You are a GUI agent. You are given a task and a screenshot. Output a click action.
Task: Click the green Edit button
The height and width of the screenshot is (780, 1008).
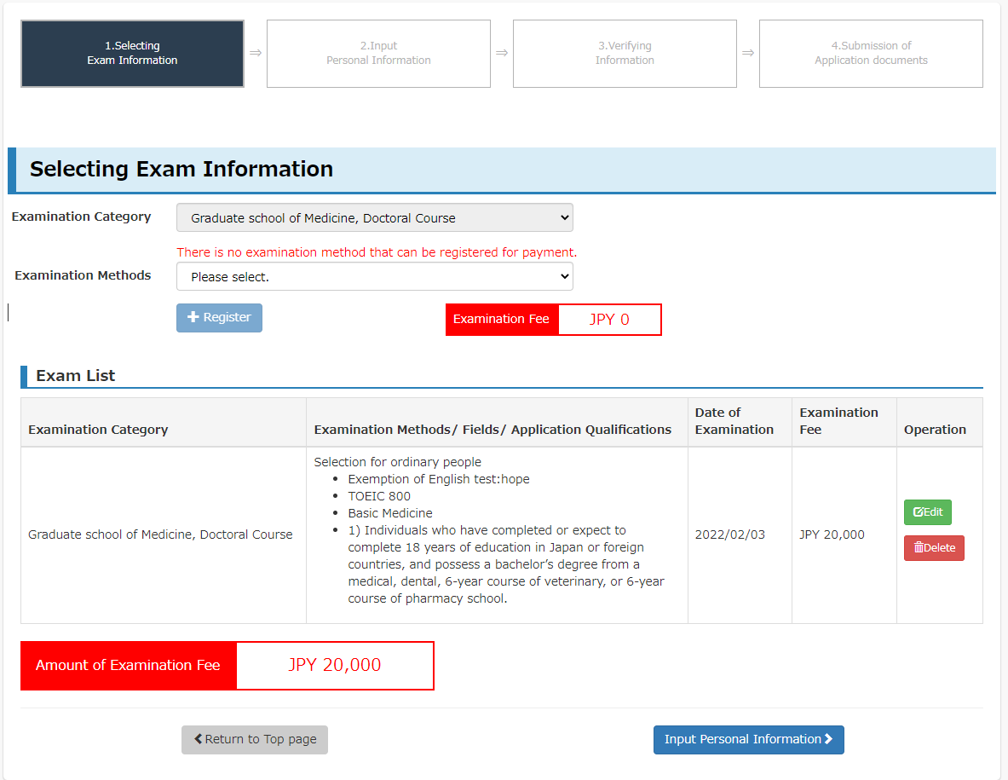[x=927, y=512]
